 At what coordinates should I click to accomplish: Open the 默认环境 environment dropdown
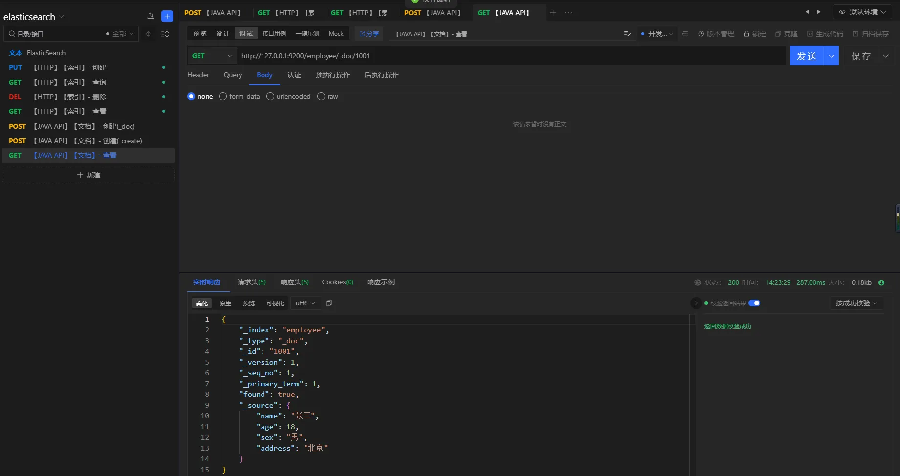862,12
